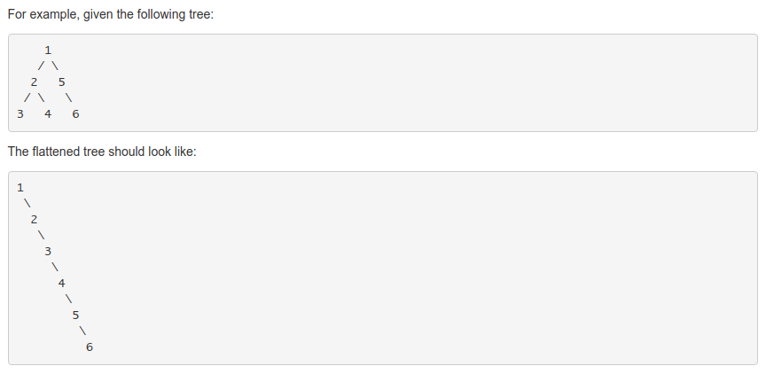Click 'The flattened tree should look like' text
Screen dimensions: 766x374
pos(102,152)
